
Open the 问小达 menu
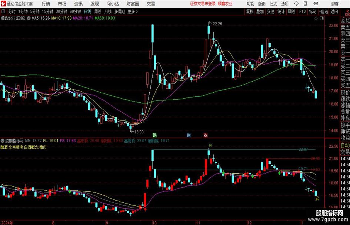(x=113, y=4)
